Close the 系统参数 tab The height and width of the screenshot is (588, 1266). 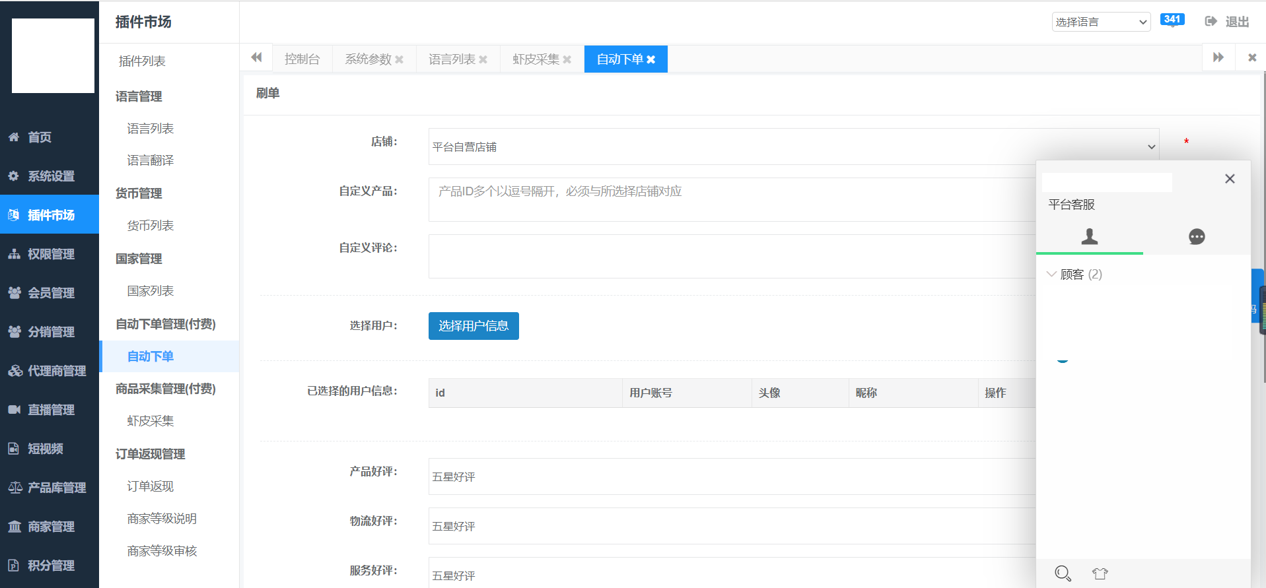(x=399, y=59)
